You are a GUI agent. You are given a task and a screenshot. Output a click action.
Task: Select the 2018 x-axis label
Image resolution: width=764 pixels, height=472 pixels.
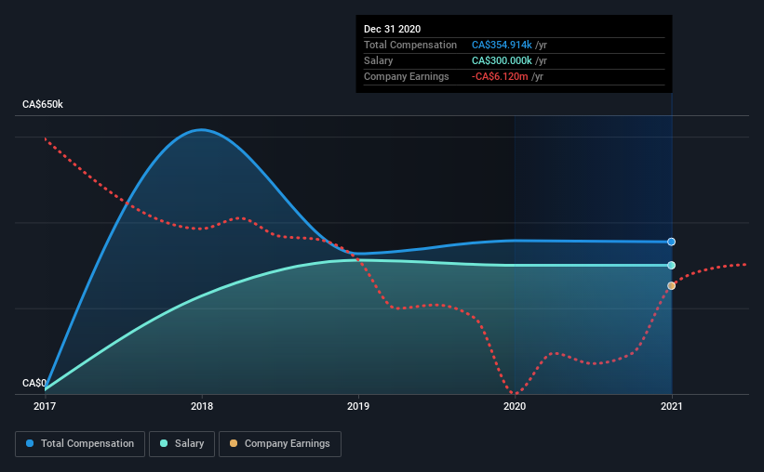[x=202, y=406]
